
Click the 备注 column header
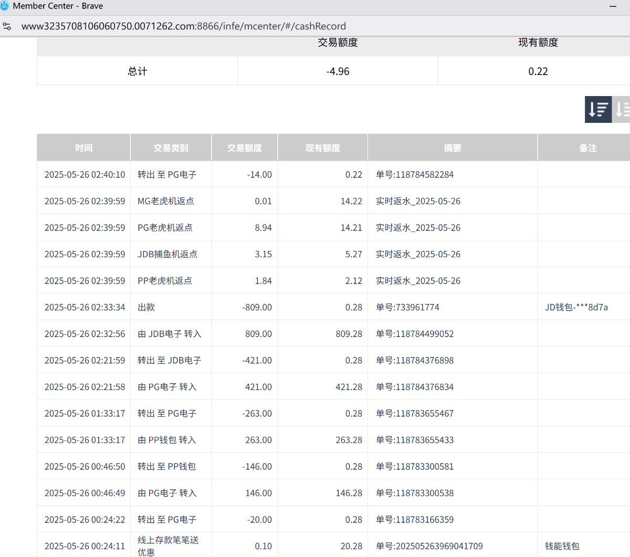(x=587, y=148)
